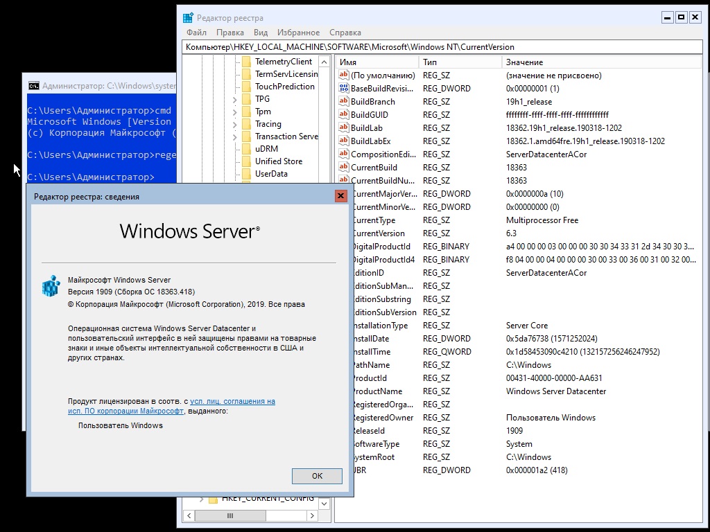Screen dimensions: 710x532
Task: Click the registry cubes icon in the About dialog
Action: pyautogui.click(x=51, y=287)
